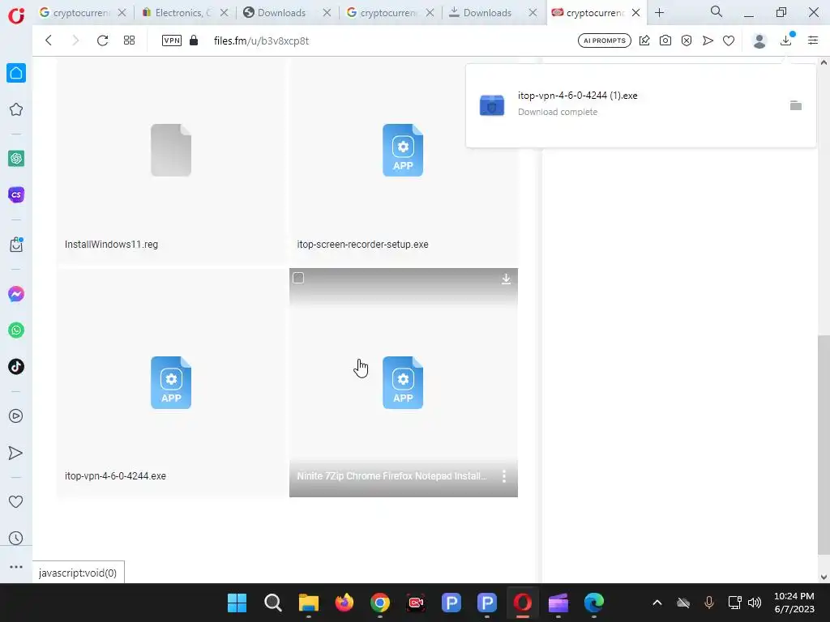Screen dimensions: 830x622
Task: Open the volume speaker tray icon
Action: tap(755, 603)
